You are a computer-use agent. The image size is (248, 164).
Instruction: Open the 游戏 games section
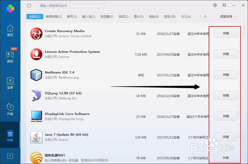tap(10, 57)
